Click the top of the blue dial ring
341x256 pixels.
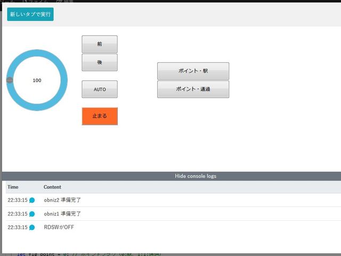37,53
